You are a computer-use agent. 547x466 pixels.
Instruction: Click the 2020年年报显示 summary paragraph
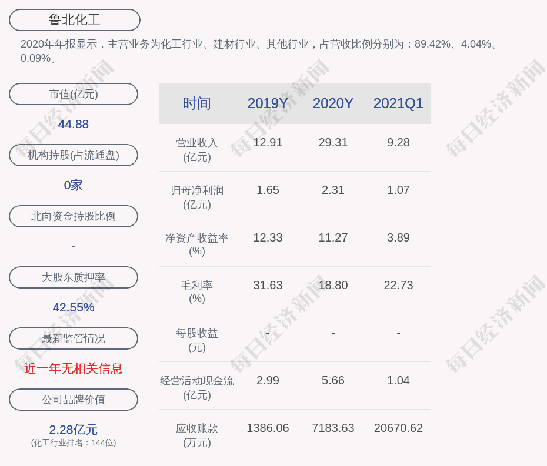point(258,51)
